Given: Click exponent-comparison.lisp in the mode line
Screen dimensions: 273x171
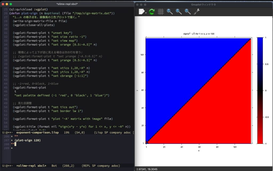Looking at the screenshot, I should [37, 133].
